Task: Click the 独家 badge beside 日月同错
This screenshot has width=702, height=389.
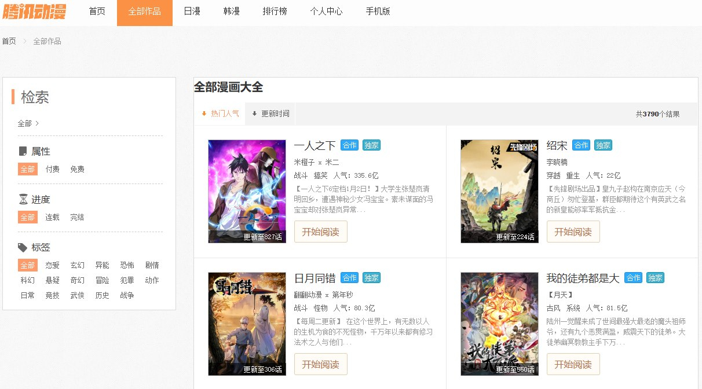Action: (x=372, y=278)
